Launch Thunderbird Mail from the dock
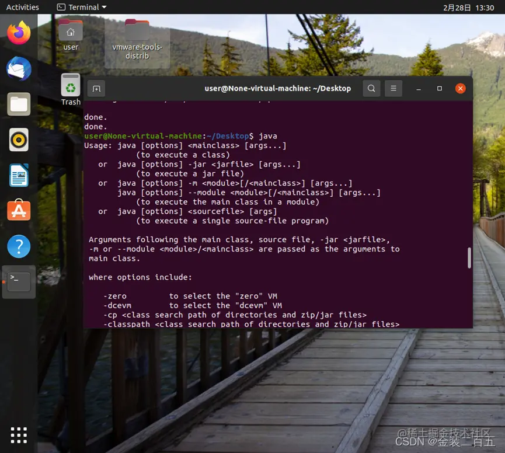 coord(19,68)
